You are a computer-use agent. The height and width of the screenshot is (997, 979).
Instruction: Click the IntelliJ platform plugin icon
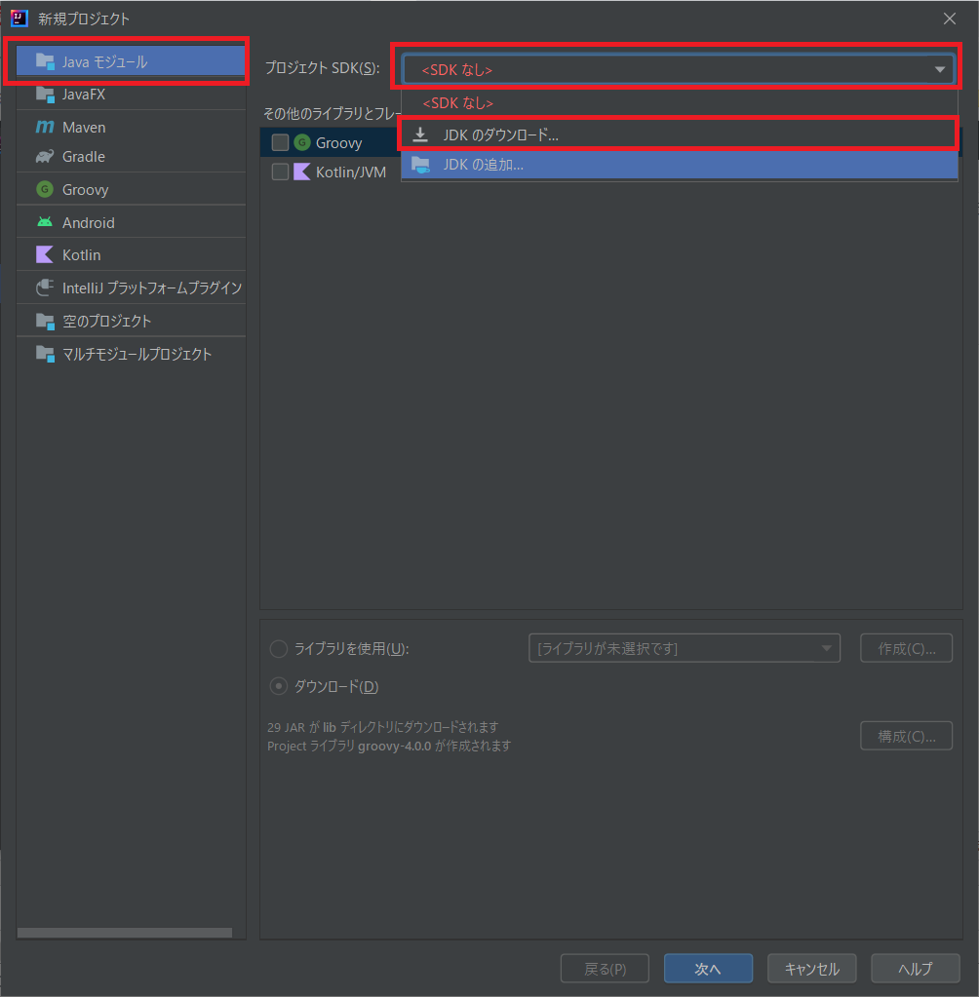[x=45, y=288]
